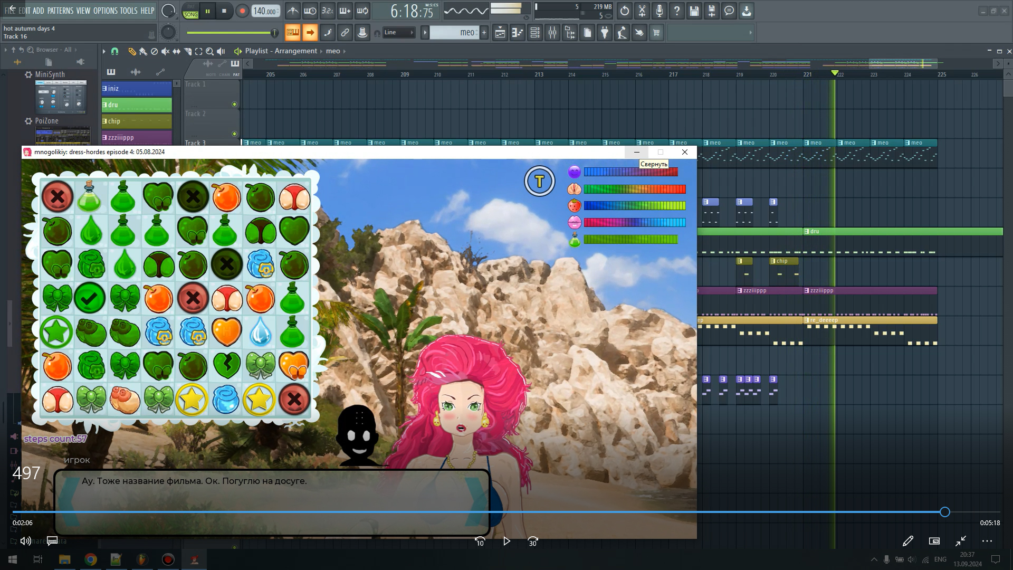Open the Mixer view icon
The width and height of the screenshot is (1013, 570).
click(552, 33)
